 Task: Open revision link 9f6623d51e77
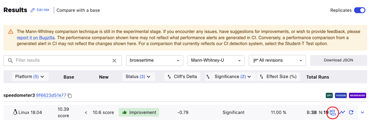tap(51, 95)
